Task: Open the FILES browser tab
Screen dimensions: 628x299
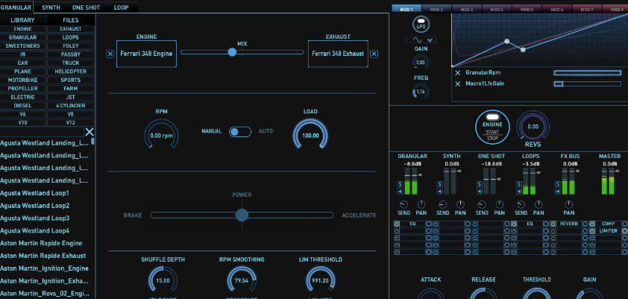Action: coord(71,20)
